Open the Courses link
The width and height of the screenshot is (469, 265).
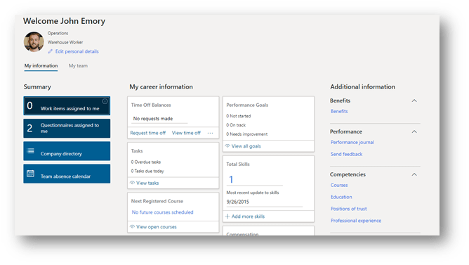tap(339, 185)
